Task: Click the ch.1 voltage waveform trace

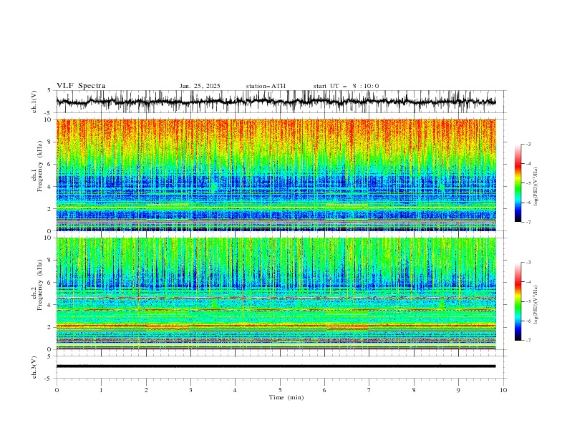Action: tap(276, 102)
